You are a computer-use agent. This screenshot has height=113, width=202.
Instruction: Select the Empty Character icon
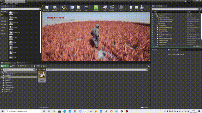pyautogui.click(x=11, y=18)
